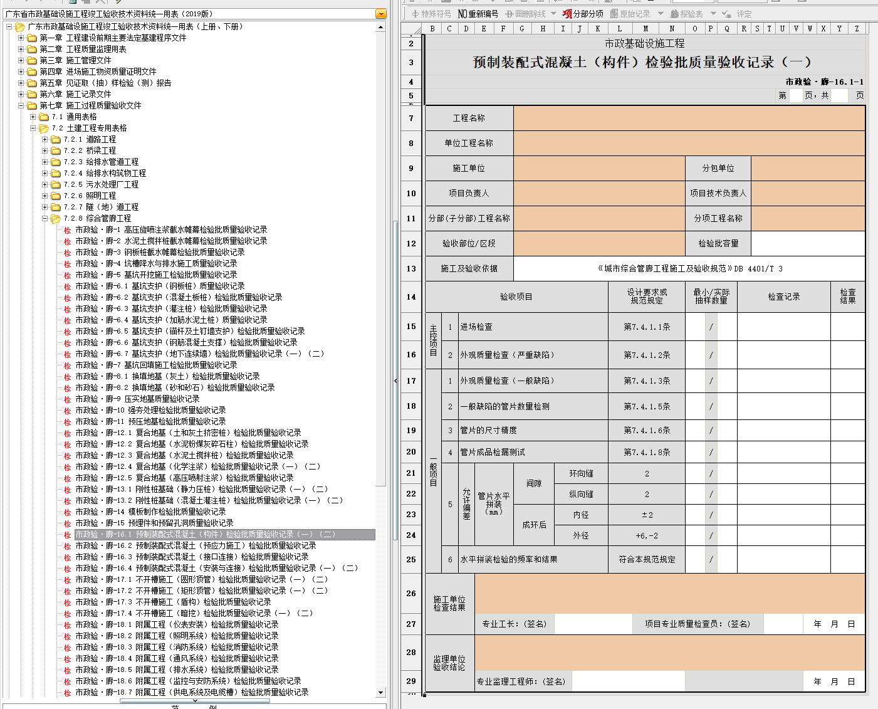Click the 《城市综合管廊工程施工及验收规范》 cell
The height and width of the screenshot is (709, 878).
(x=689, y=268)
